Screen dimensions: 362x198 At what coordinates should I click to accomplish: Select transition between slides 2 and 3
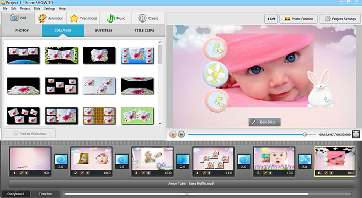pos(122,161)
